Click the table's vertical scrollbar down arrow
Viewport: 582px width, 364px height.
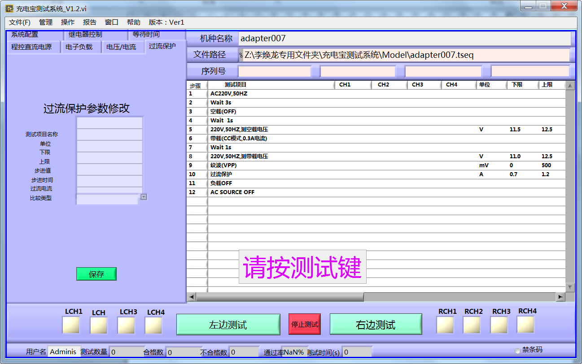[569, 287]
